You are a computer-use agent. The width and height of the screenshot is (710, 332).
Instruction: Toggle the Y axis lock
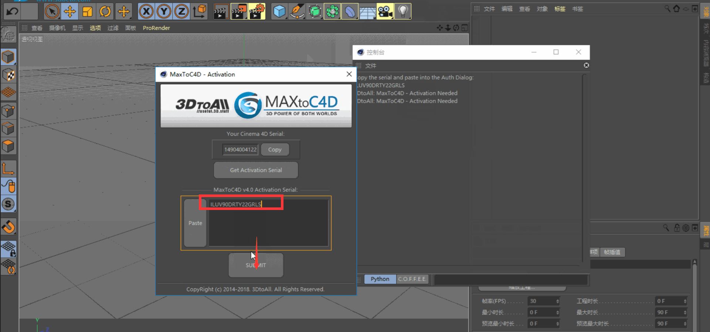[x=164, y=11]
